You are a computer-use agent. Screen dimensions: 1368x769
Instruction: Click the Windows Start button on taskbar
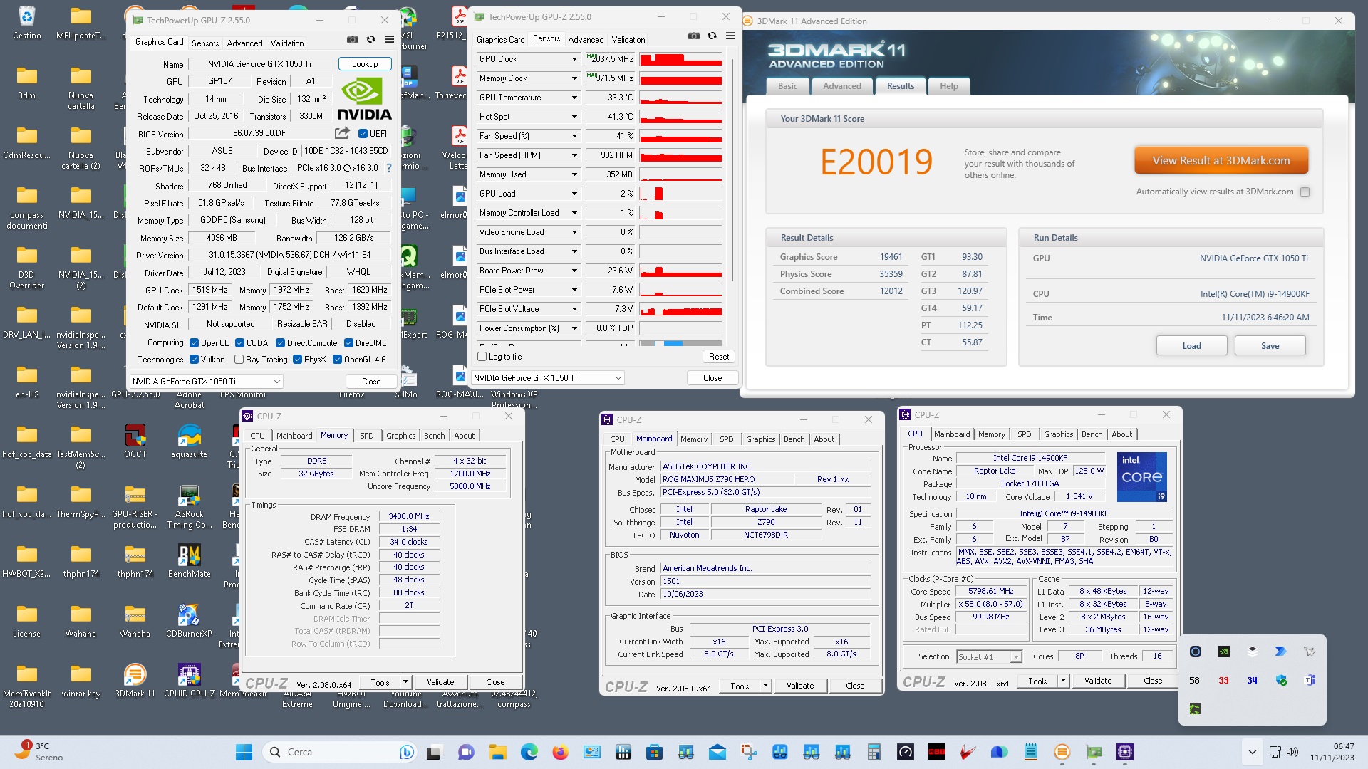pos(244,752)
